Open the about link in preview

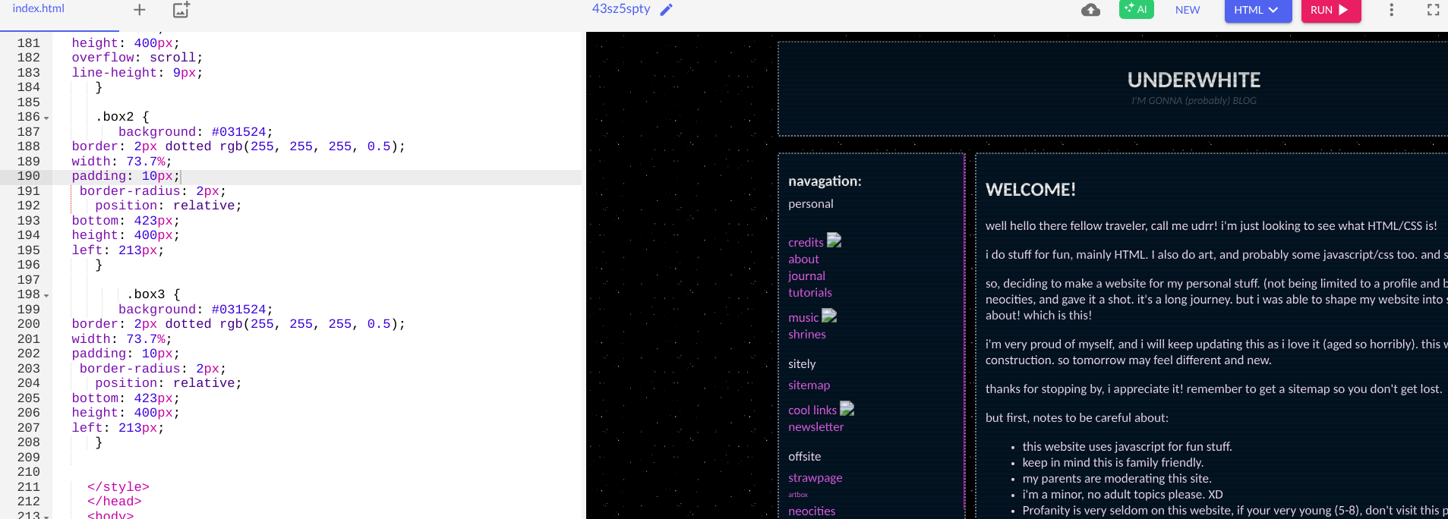pyautogui.click(x=803, y=259)
